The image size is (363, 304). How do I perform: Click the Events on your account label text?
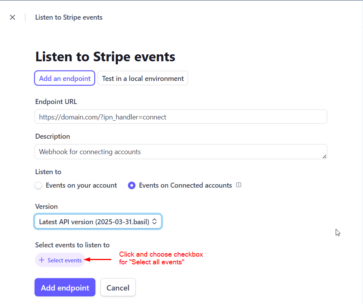(81, 185)
